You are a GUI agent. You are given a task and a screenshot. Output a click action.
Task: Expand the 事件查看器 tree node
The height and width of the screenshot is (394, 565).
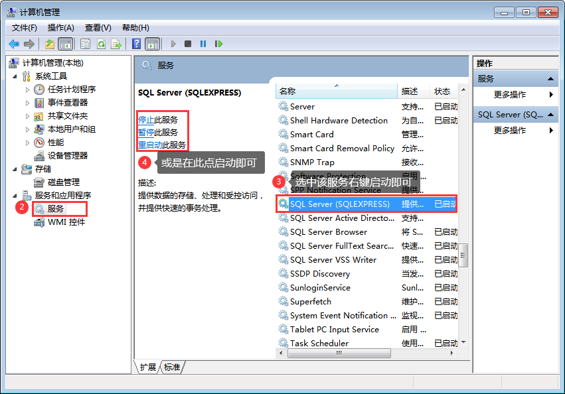tap(27, 103)
